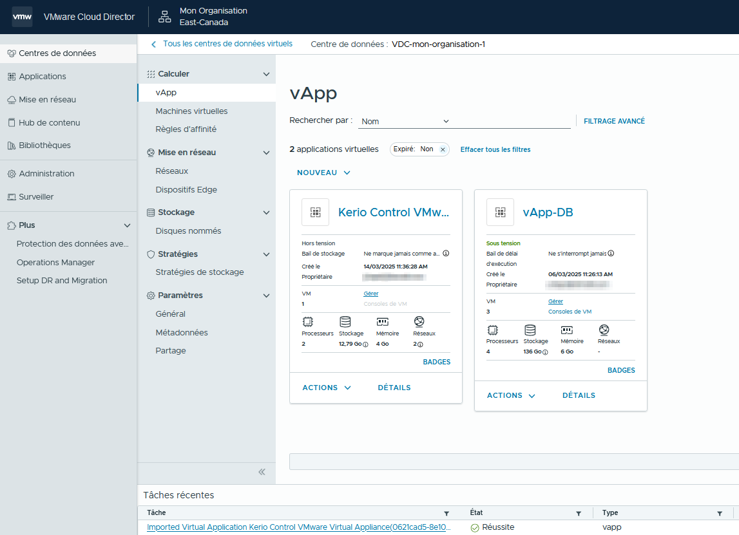The height and width of the screenshot is (535, 739).
Task: Open ACTIONS menu on vApp-DB card
Action: coord(512,395)
